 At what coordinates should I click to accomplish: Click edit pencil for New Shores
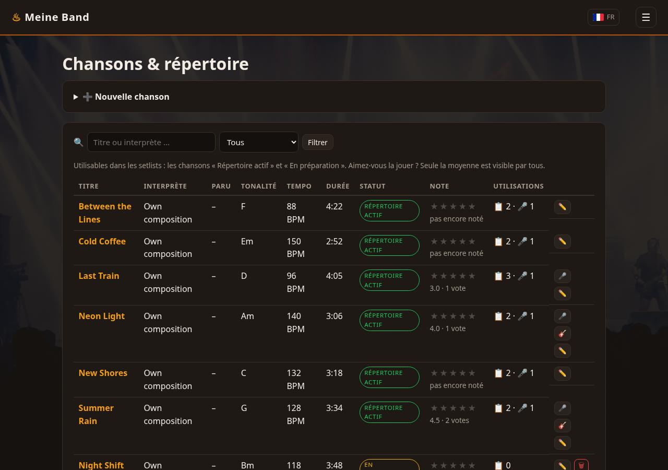tap(562, 373)
